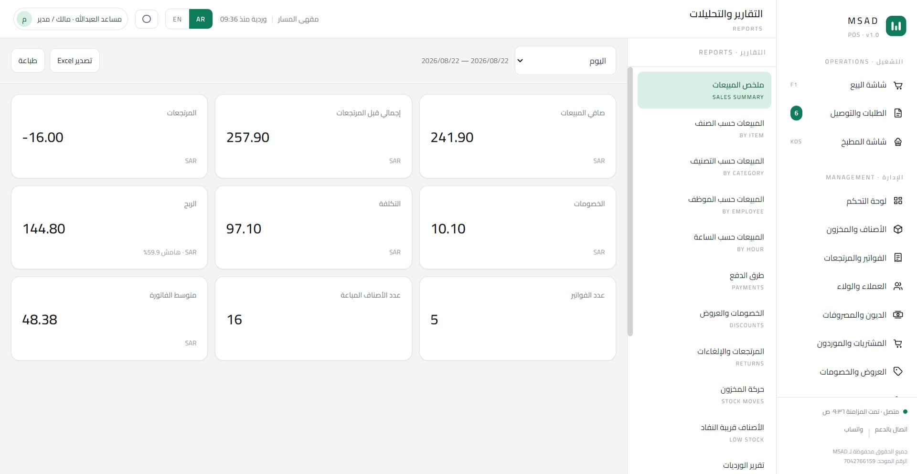Click the date range 2026/08/22 text

465,61
